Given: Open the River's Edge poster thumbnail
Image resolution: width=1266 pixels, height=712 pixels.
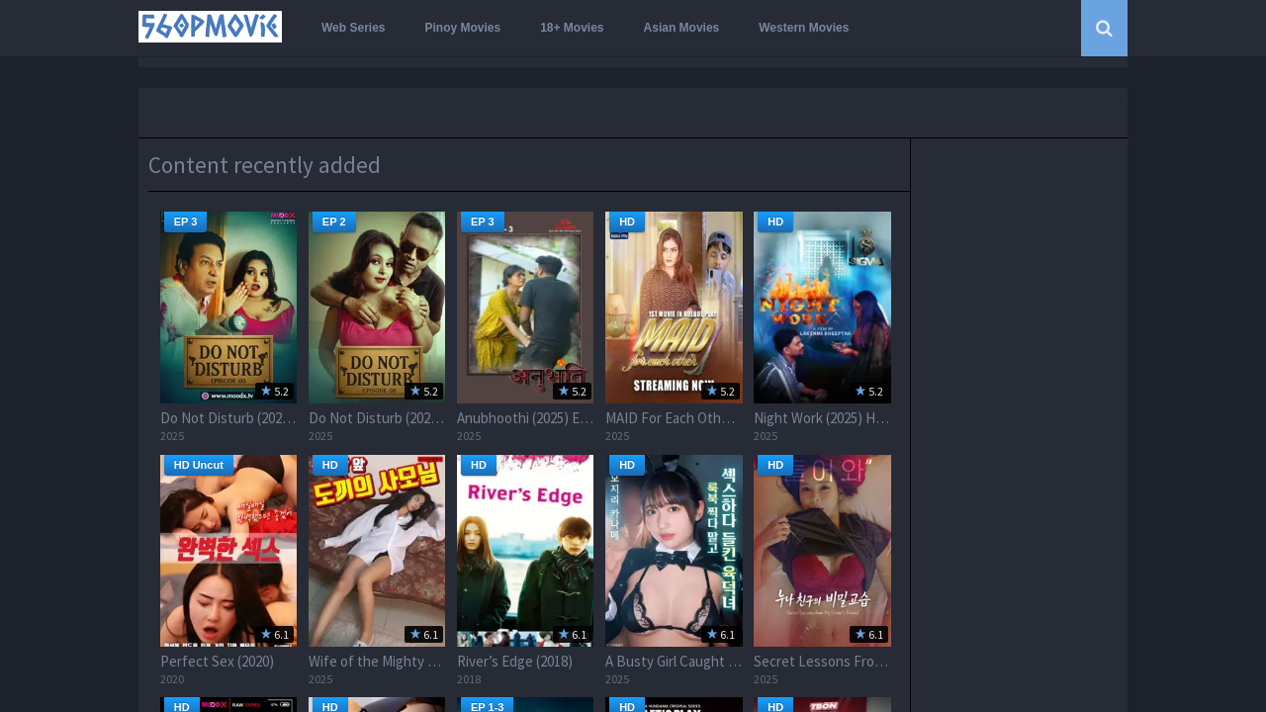Looking at the screenshot, I should [525, 551].
